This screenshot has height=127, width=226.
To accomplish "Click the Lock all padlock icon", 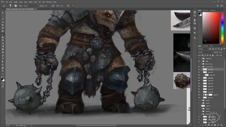I will point(213,55).
